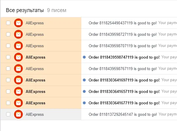Toggle unread dot for order 8118303641697119
The height and width of the screenshot is (131, 177).
tap(84, 80)
